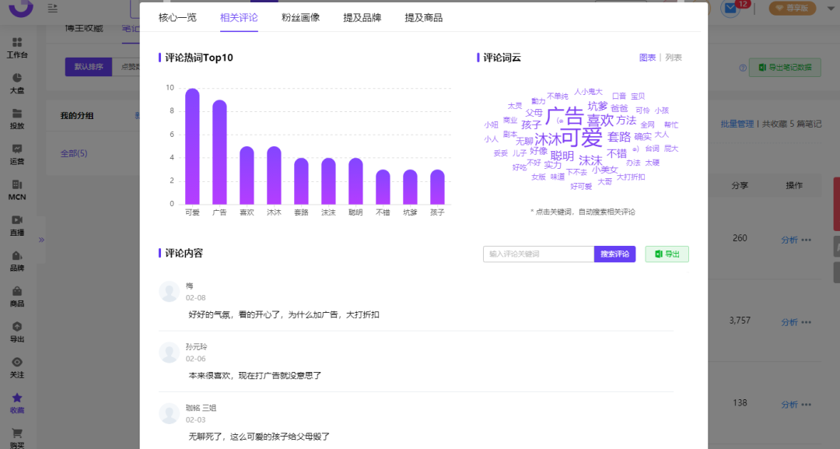Open the mail notifications icon with badge
Image resolution: width=840 pixels, height=449 pixels.
(x=730, y=8)
